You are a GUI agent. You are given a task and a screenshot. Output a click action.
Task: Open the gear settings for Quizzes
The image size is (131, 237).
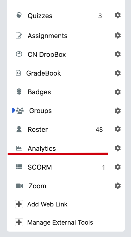pyautogui.click(x=118, y=15)
